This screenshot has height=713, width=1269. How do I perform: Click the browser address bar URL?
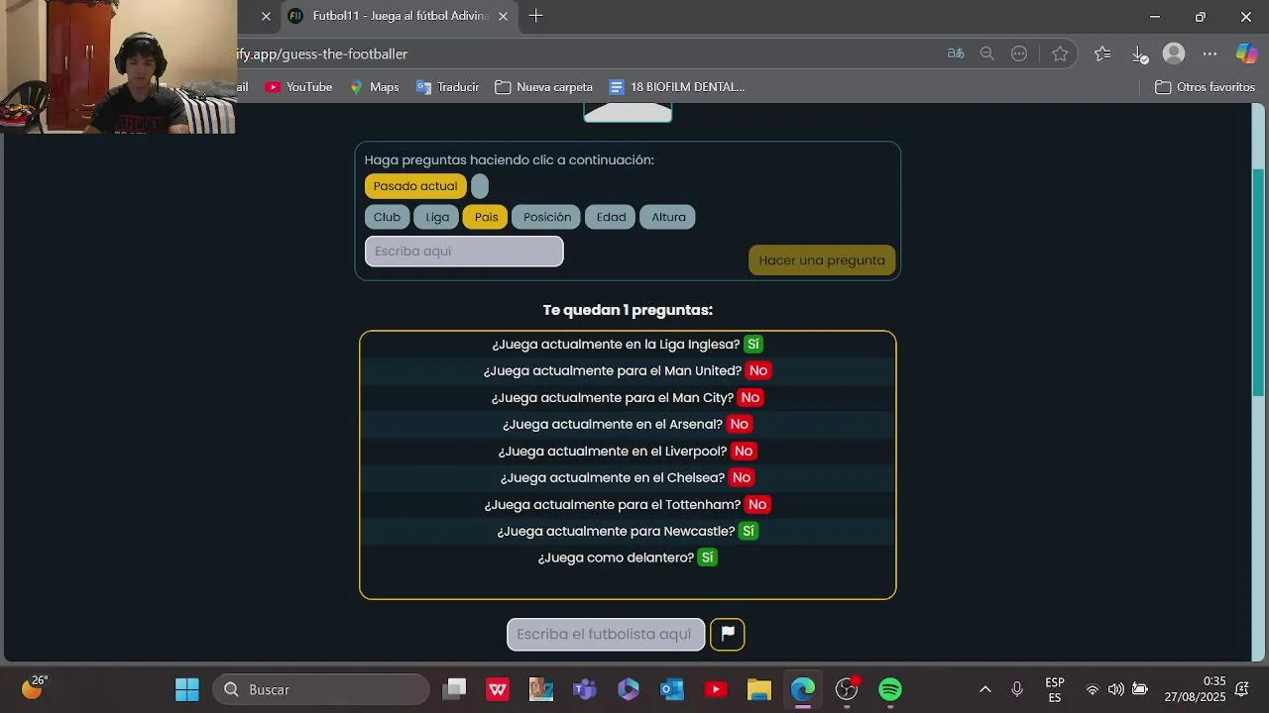point(322,53)
